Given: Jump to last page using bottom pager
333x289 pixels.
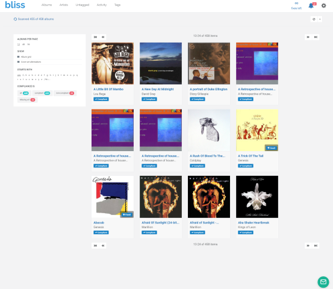Looking at the screenshot, I should 316,246.
